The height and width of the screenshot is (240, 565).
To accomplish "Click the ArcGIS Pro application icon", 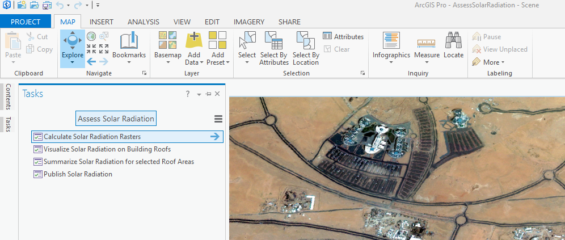I will [x=6, y=5].
